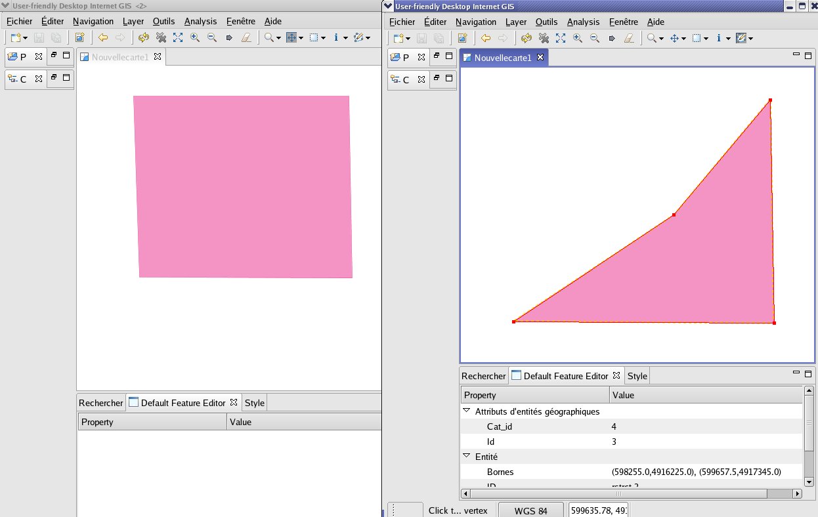Collapse the Attributs d'entités géographiques group
The height and width of the screenshot is (517, 818).
click(x=466, y=411)
